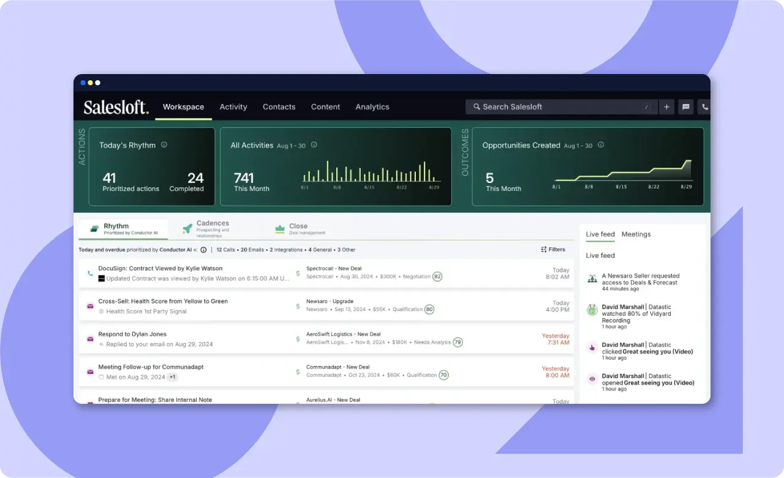Click the phone dialer icon in header
Screen dimensions: 784x478
[x=704, y=106]
